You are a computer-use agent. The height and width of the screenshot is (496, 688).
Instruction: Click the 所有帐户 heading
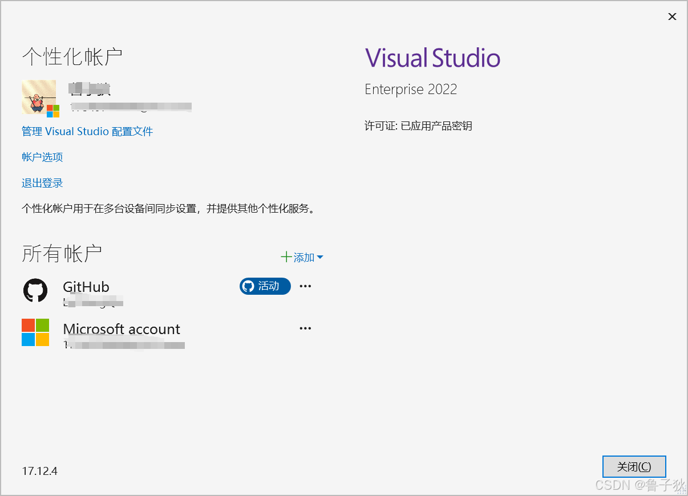click(62, 254)
